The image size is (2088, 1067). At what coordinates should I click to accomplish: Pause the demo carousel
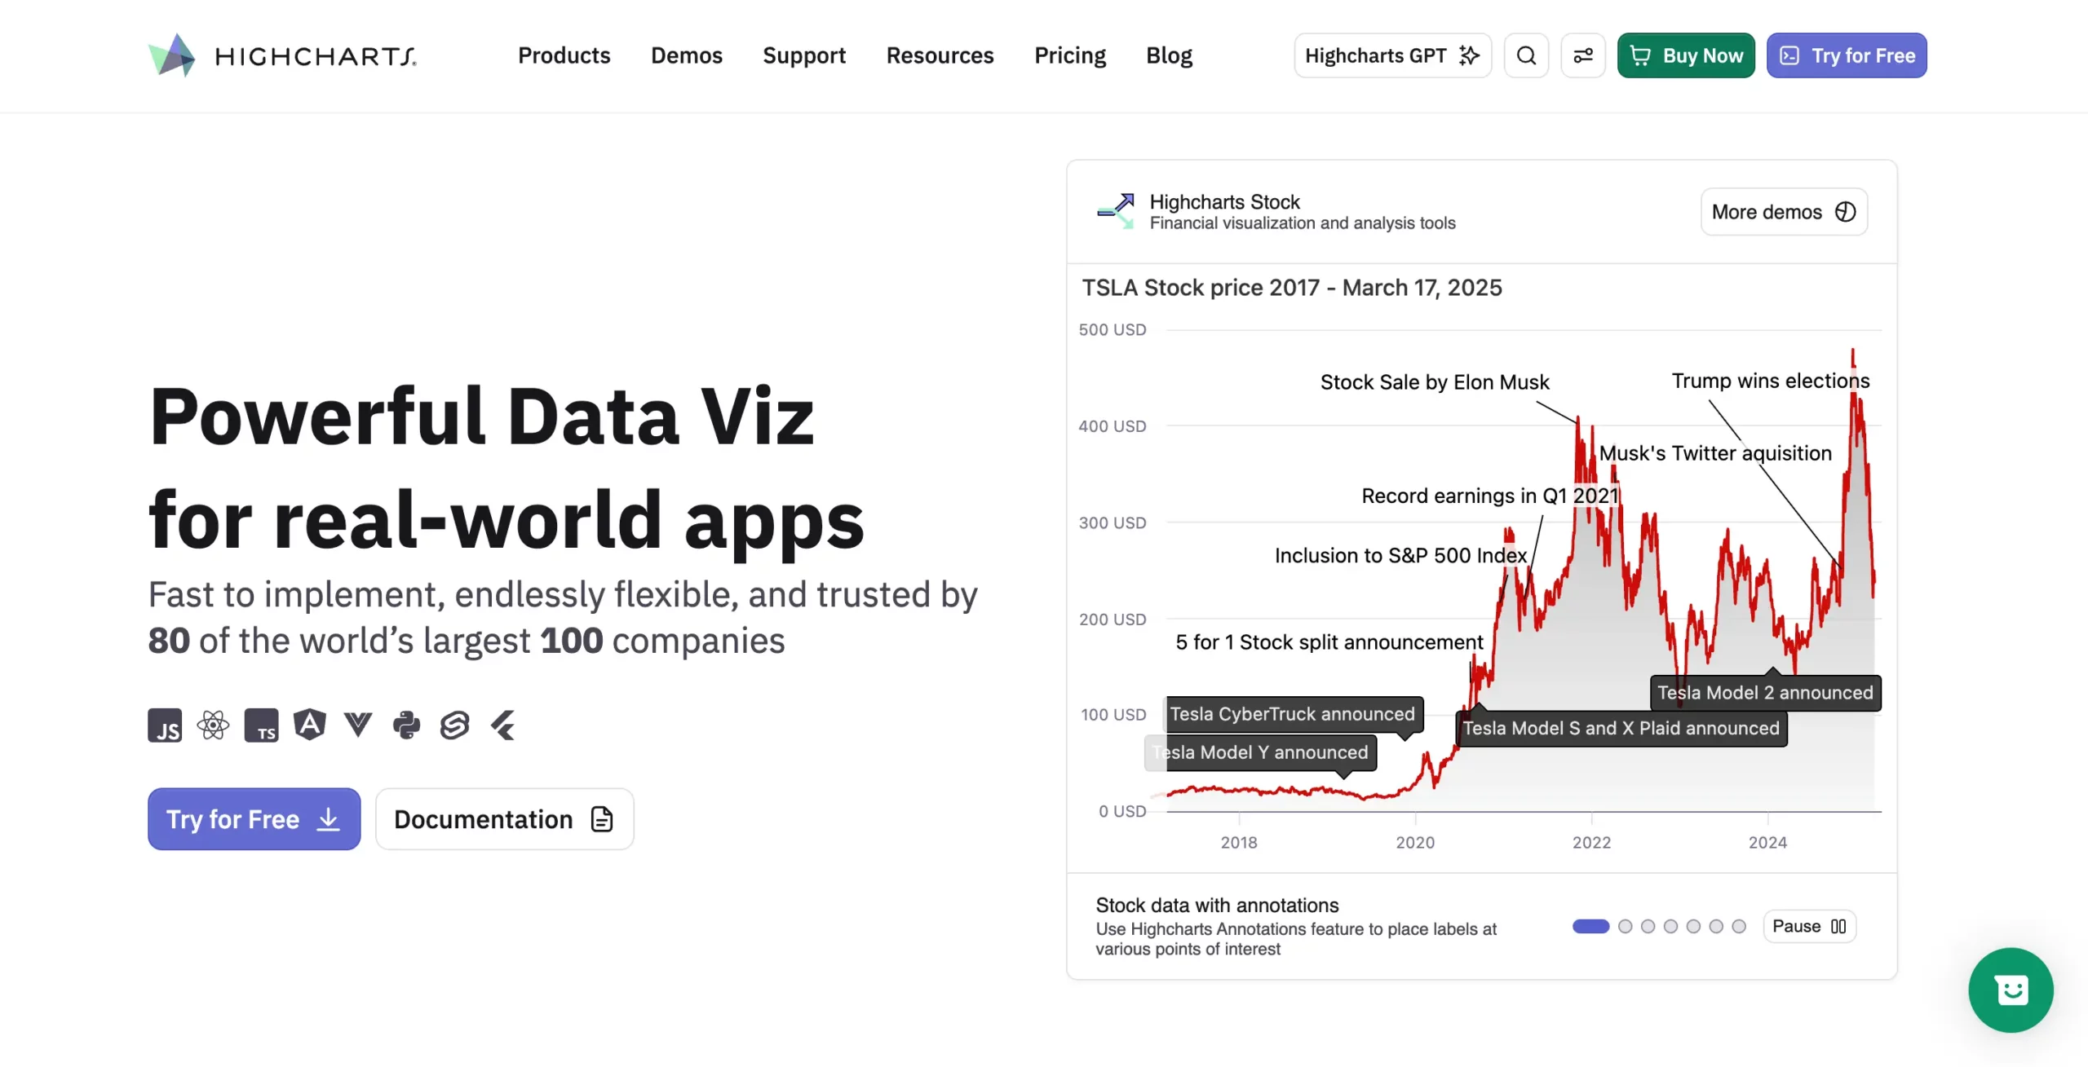[1809, 926]
